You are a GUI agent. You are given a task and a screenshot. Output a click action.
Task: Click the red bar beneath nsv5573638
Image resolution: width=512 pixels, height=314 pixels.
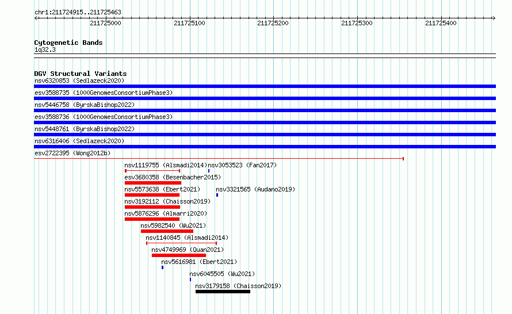click(152, 195)
